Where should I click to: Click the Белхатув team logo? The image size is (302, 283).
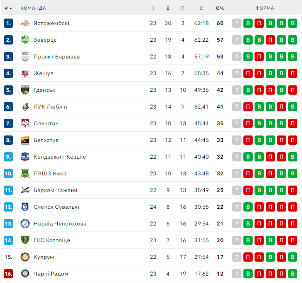[25, 140]
